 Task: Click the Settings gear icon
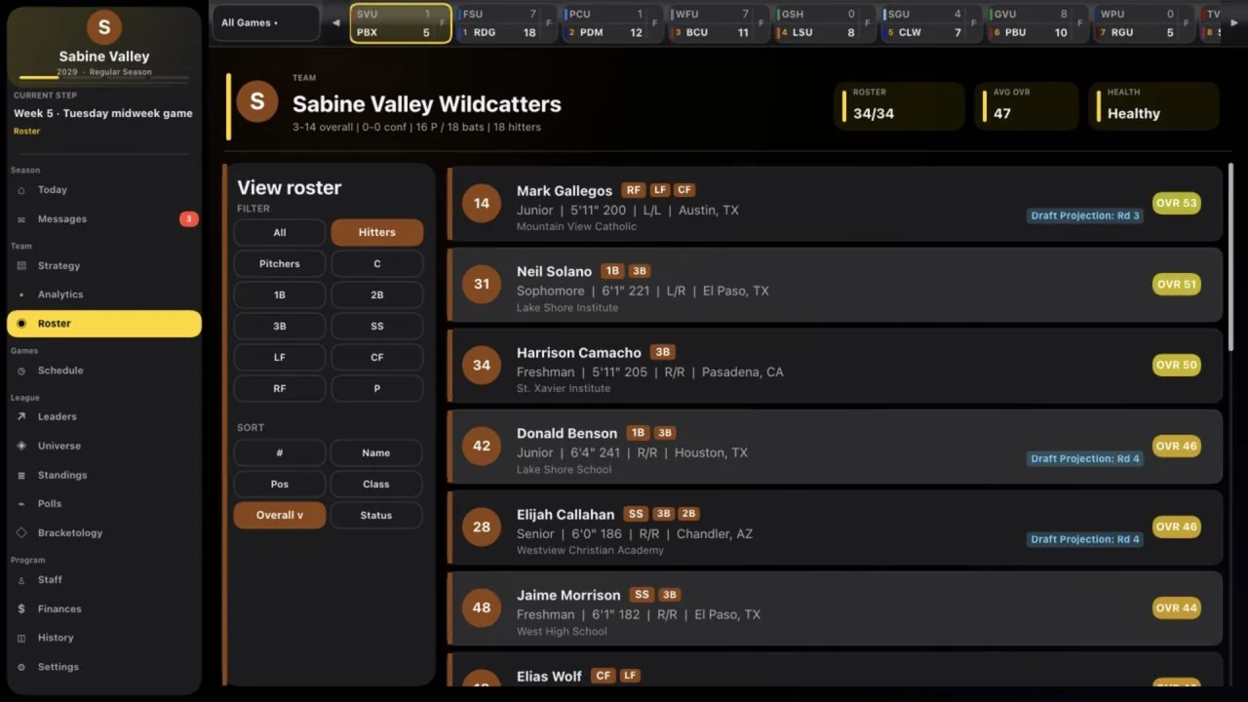(21, 667)
